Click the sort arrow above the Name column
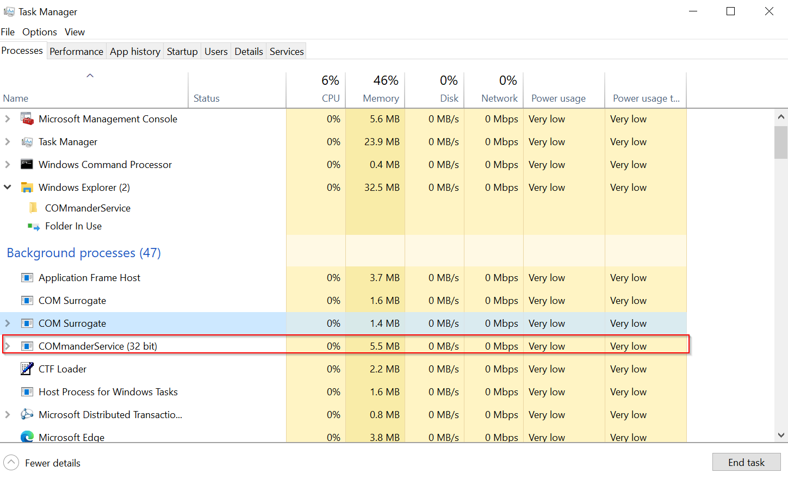The image size is (788, 479). pos(90,76)
